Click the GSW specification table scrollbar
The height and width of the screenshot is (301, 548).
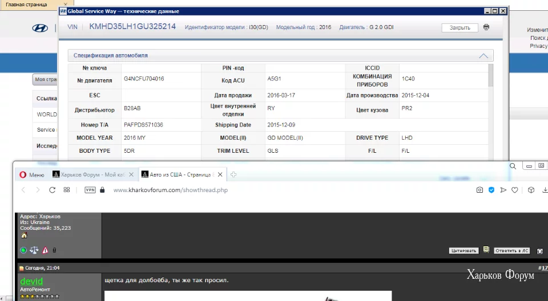[491, 75]
